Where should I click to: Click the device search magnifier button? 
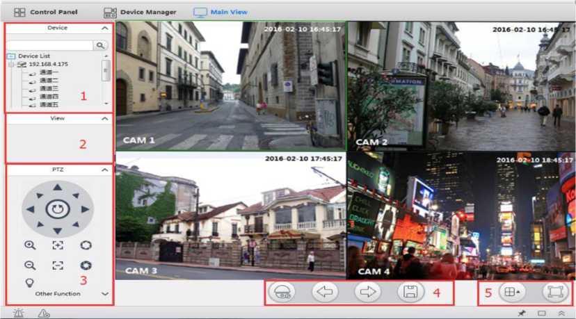tap(102, 45)
